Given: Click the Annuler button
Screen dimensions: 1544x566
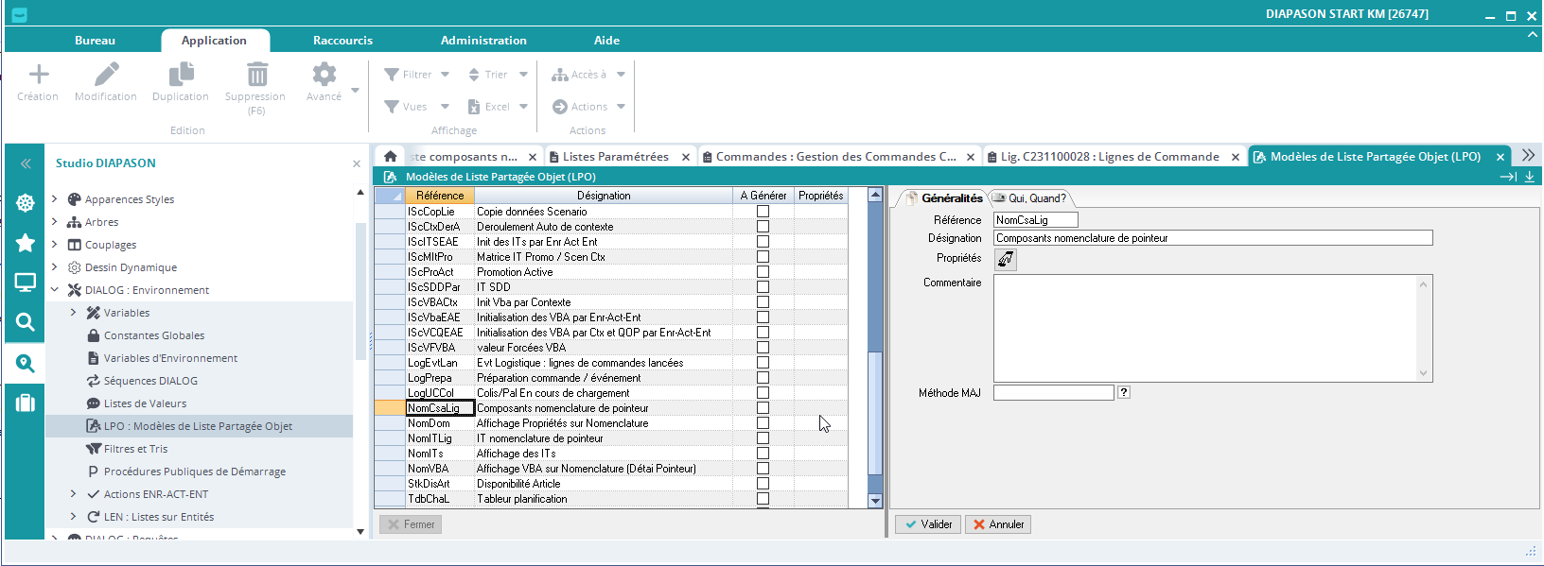Looking at the screenshot, I should point(998,524).
